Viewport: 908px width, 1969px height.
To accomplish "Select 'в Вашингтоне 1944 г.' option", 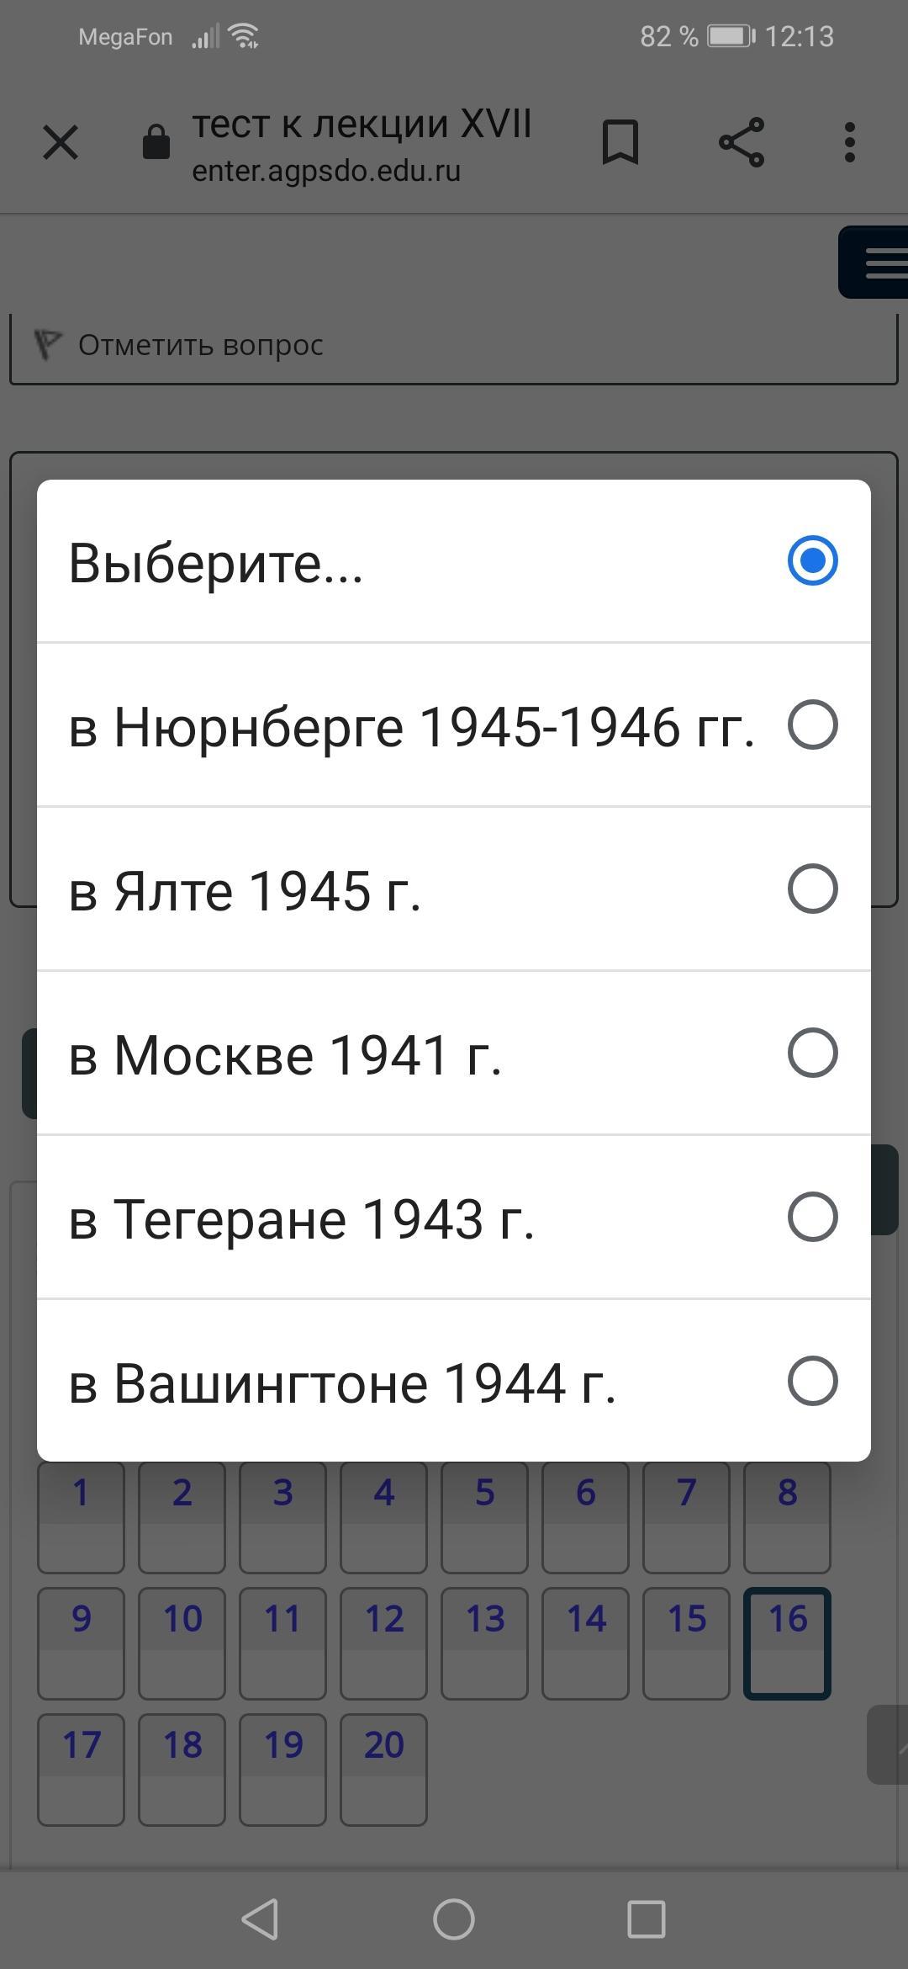I will coord(812,1382).
